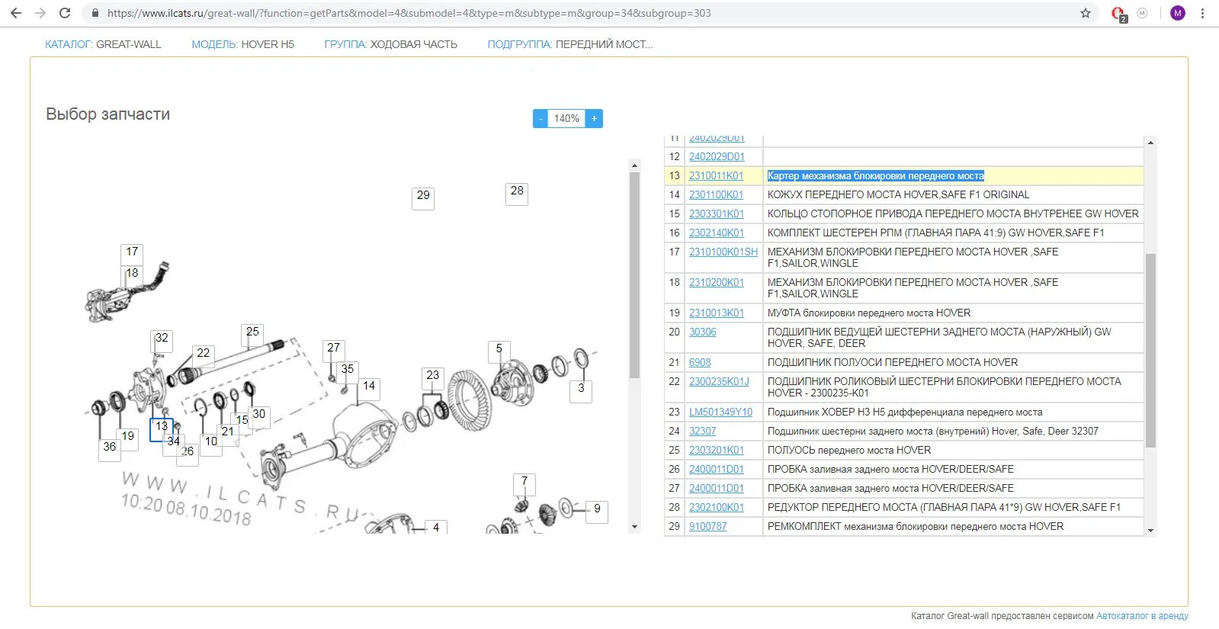This screenshot has width=1219, height=629.
Task: Open МОДЕЛЬ: HOVER H5 breadcrumb
Action: click(242, 44)
